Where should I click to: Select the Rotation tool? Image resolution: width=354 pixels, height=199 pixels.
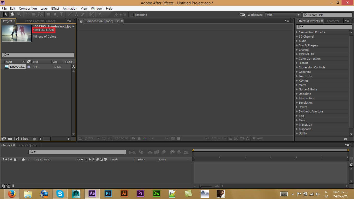point(27,15)
